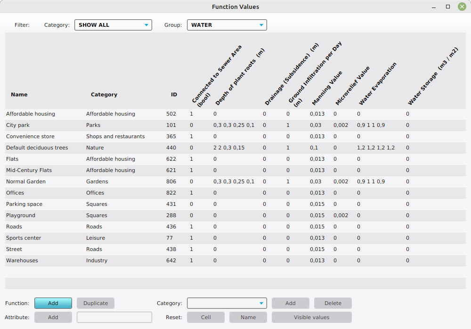This screenshot has height=329, width=471.
Task: Click Manning Value cell for Warehouses
Action: point(317,260)
